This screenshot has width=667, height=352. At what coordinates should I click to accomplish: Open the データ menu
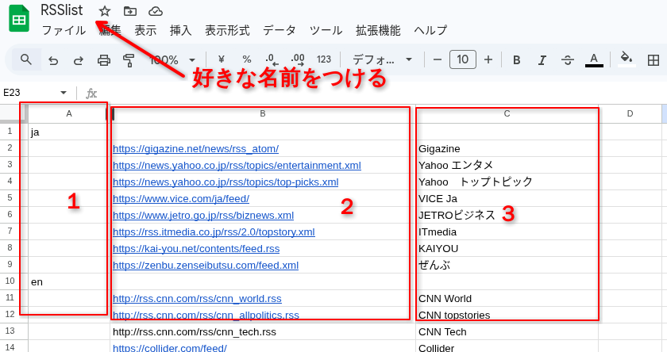point(280,31)
